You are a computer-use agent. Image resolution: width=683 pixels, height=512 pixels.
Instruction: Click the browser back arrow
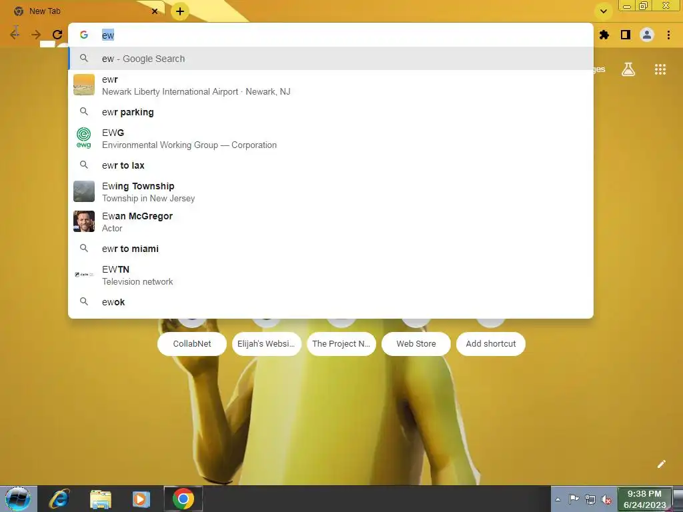(15, 34)
